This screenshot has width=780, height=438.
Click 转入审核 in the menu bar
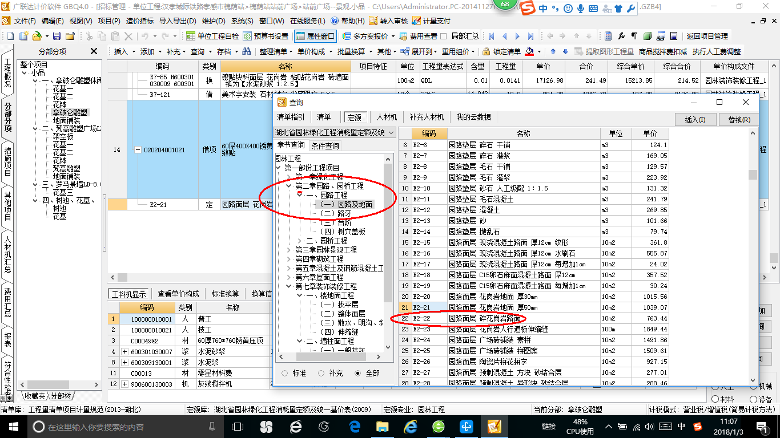388,21
